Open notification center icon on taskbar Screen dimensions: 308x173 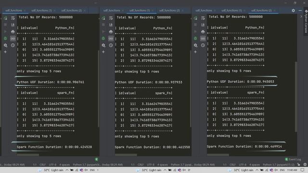[x=303, y=170]
